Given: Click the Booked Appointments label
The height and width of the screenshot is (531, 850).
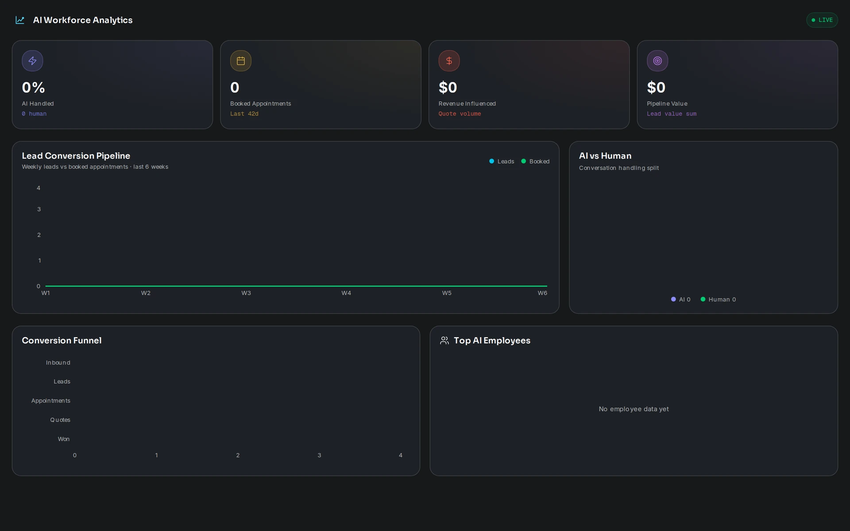Looking at the screenshot, I should click(261, 104).
